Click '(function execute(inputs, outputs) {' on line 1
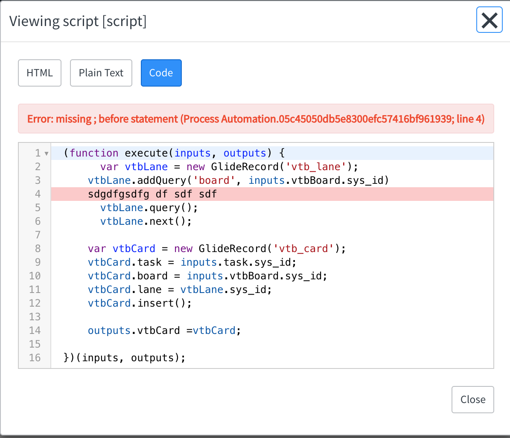 click(272, 153)
